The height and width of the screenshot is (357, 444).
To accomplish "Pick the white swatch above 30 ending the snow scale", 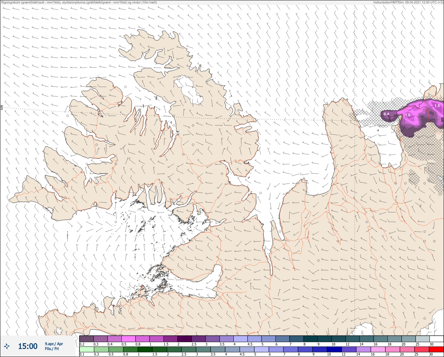I will pos(436,339).
